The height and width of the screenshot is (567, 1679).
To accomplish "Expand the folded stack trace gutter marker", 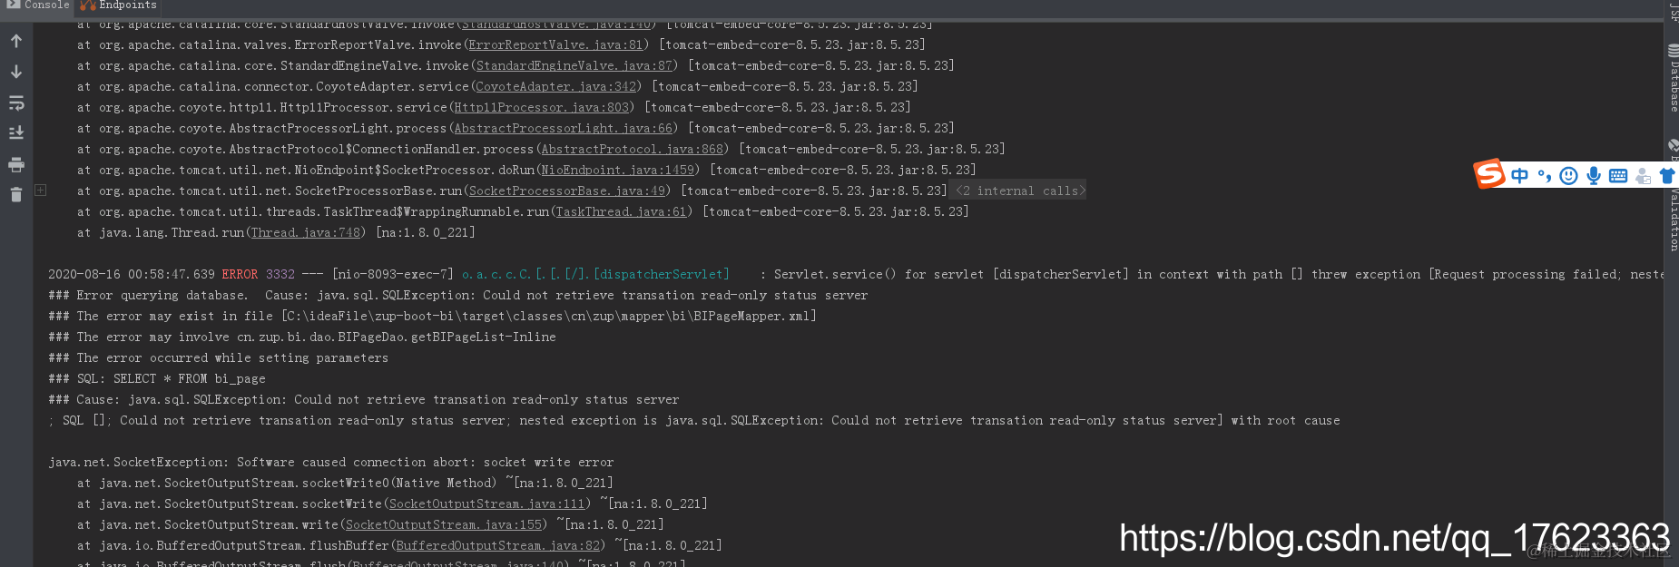I will 40,191.
